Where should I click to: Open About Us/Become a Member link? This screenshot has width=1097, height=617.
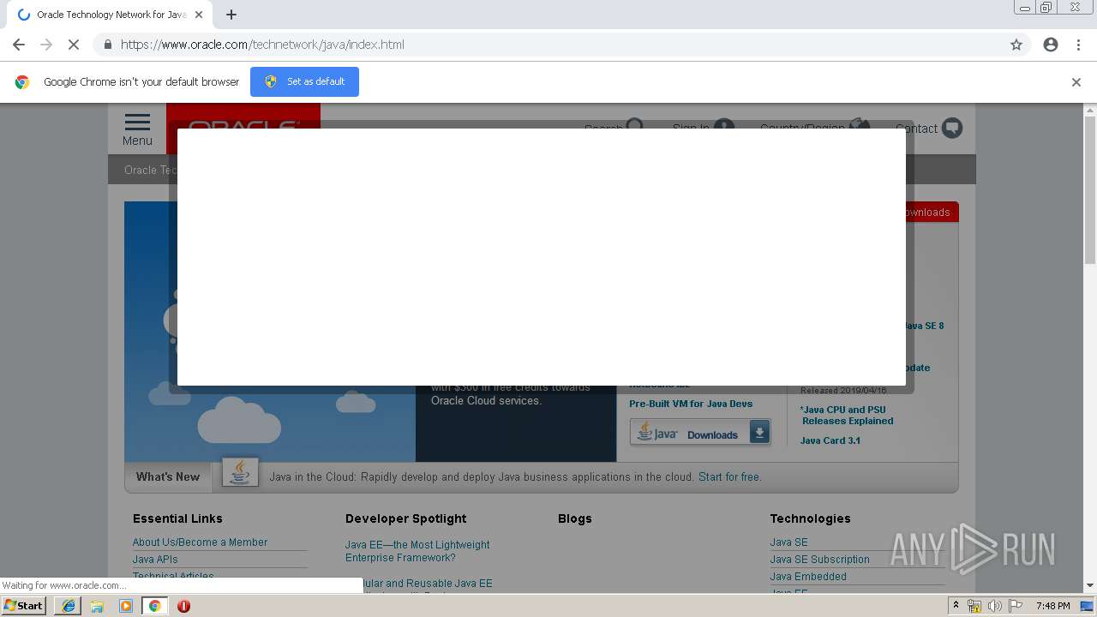point(200,542)
